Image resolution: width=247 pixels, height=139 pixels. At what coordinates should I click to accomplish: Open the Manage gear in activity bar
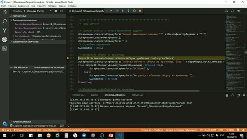5,124
